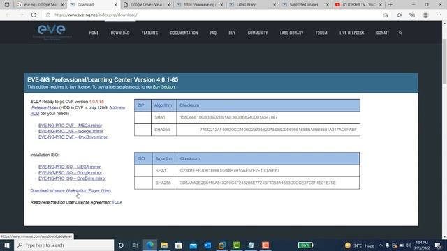Open LIVE HELPDESK in site navigation

click(352, 33)
